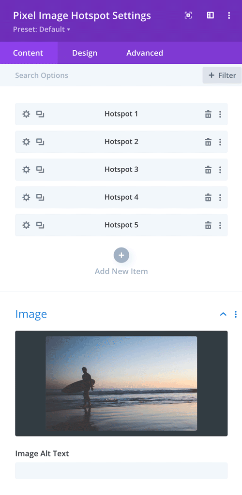Image resolution: width=242 pixels, height=495 pixels.
Task: Collapse the Image section chevron
Action: tap(223, 314)
